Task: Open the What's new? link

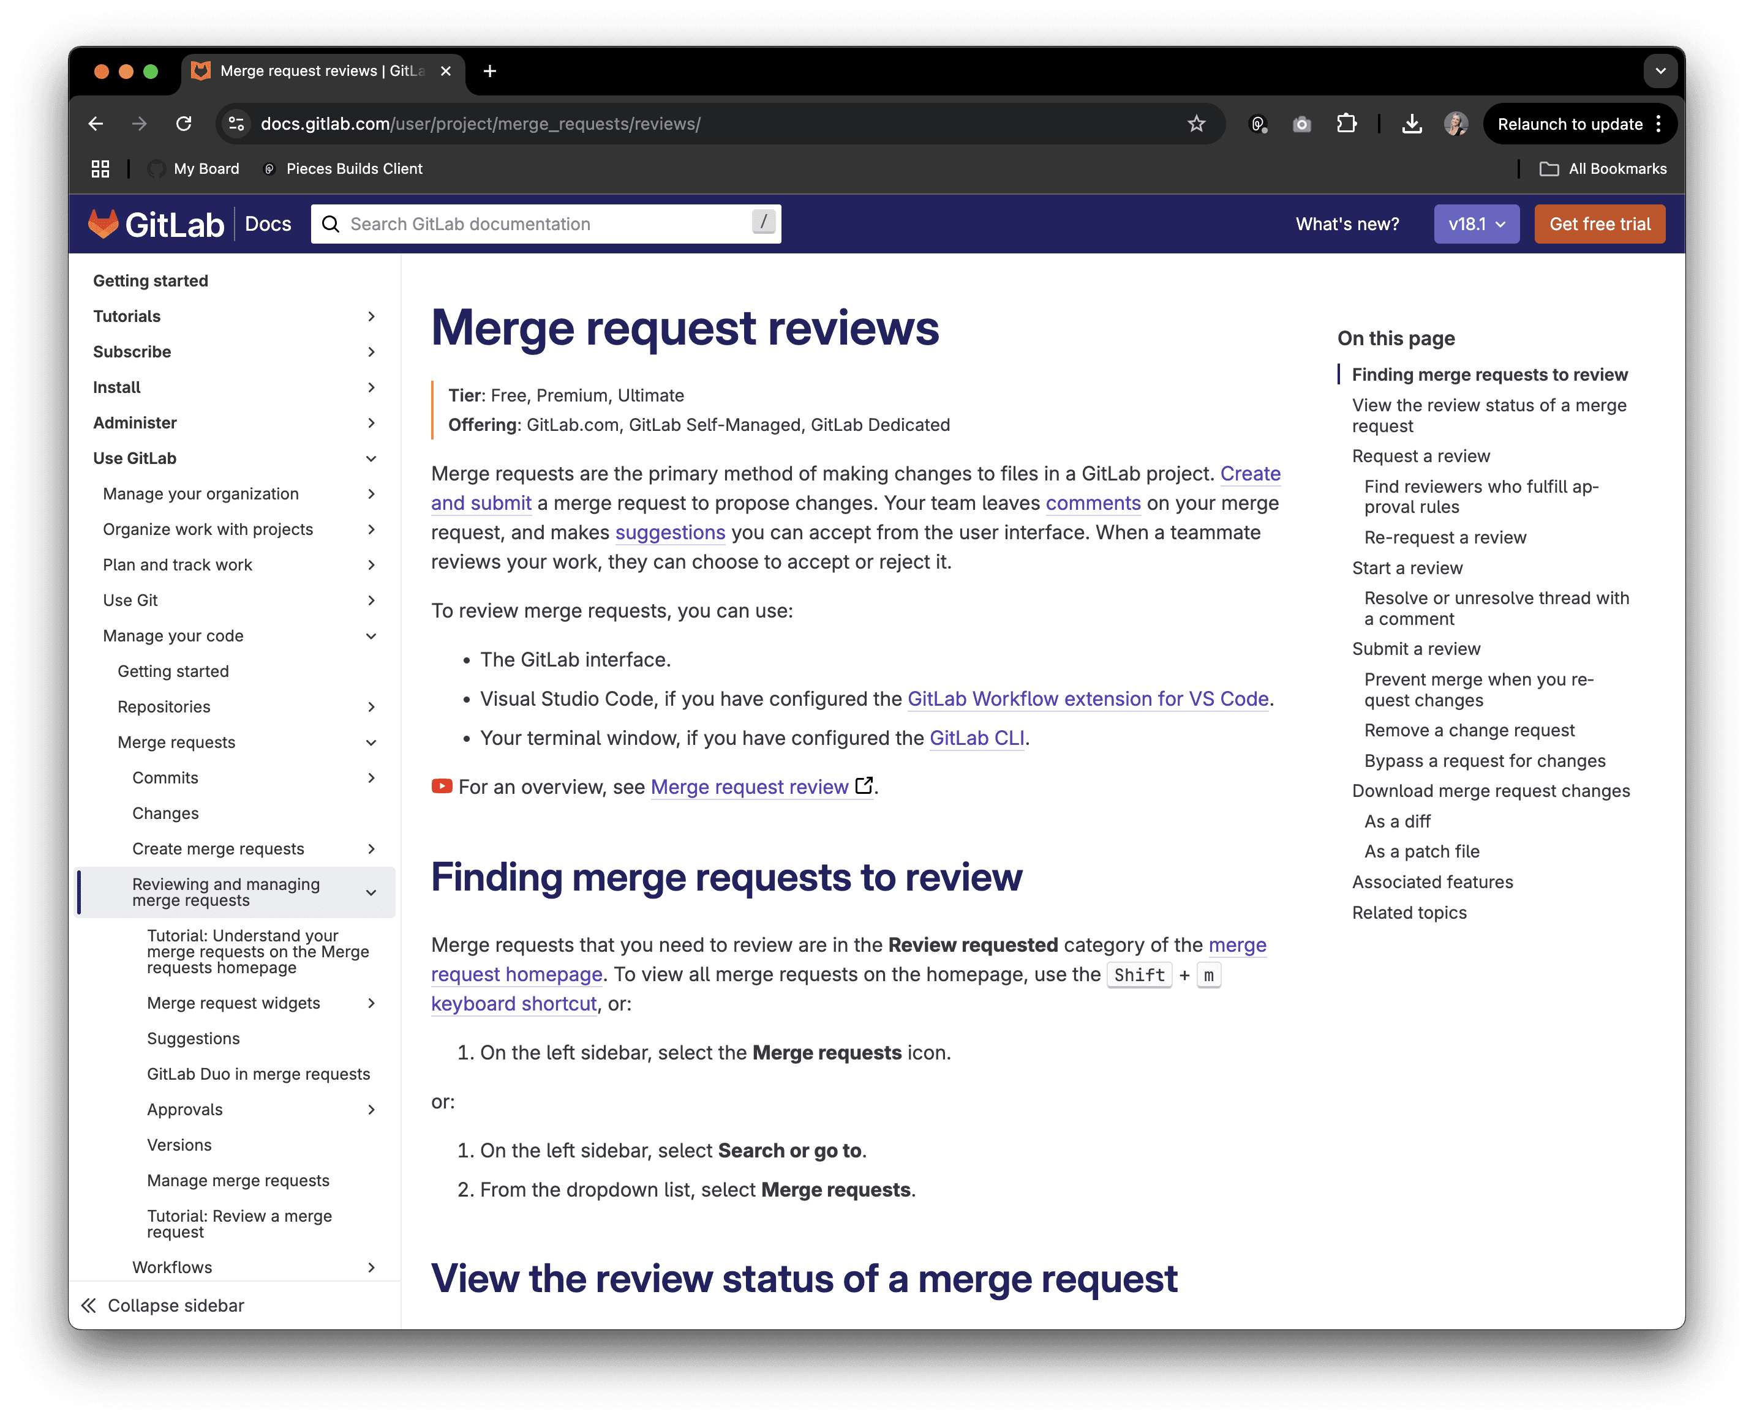Action: tap(1347, 224)
